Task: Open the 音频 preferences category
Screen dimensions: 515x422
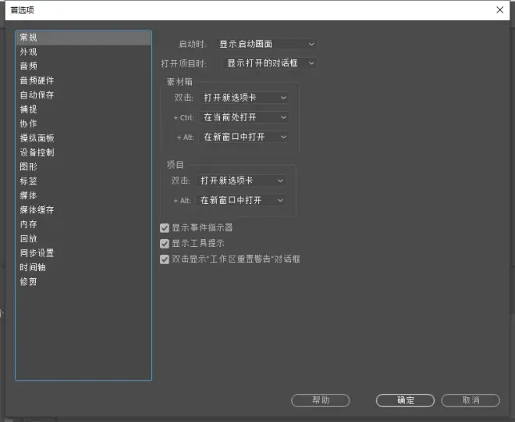Action: [x=83, y=66]
